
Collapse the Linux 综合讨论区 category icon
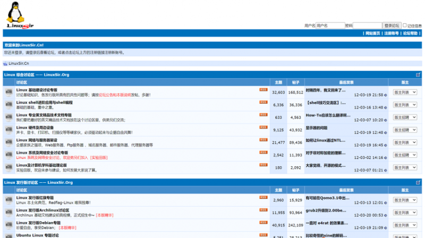tap(418, 75)
